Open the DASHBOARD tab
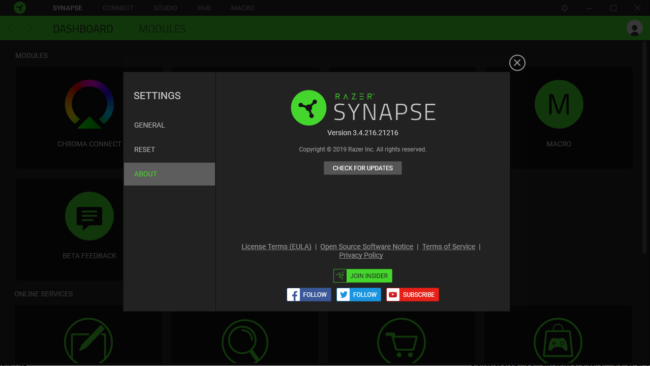This screenshot has width=650, height=366. click(x=83, y=29)
